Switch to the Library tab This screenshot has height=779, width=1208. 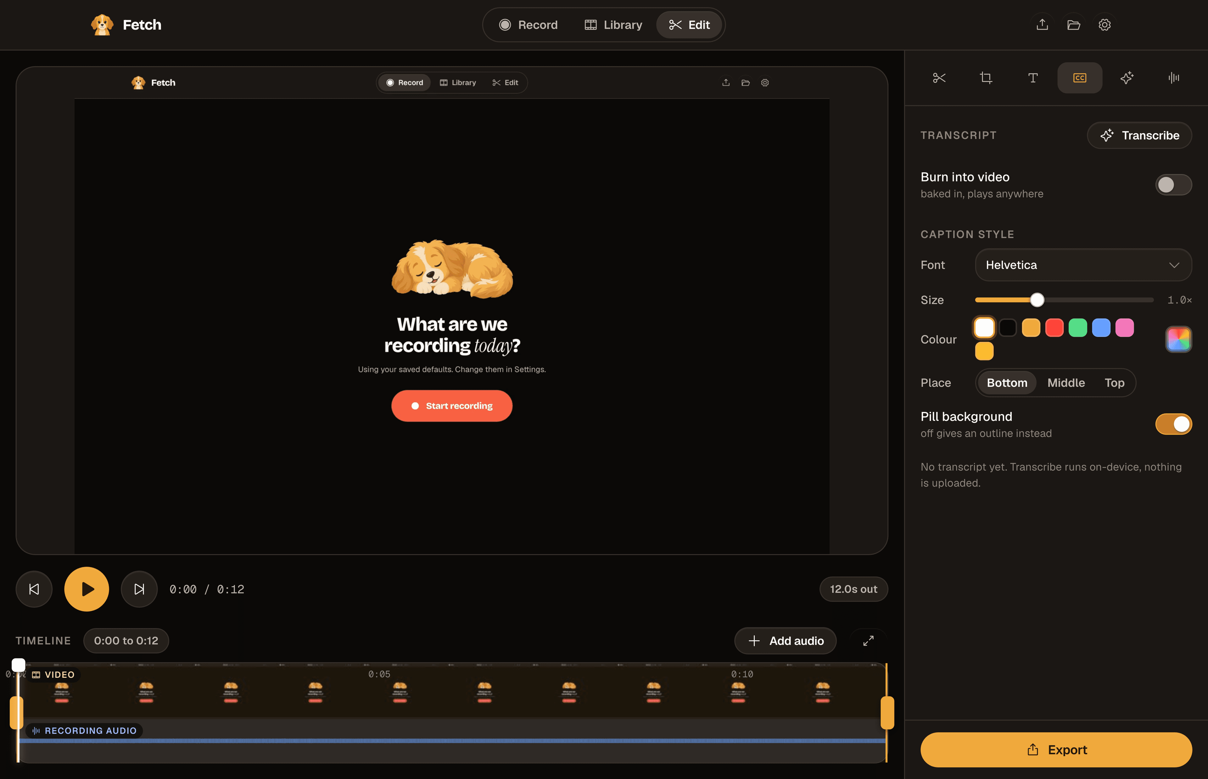coord(613,25)
